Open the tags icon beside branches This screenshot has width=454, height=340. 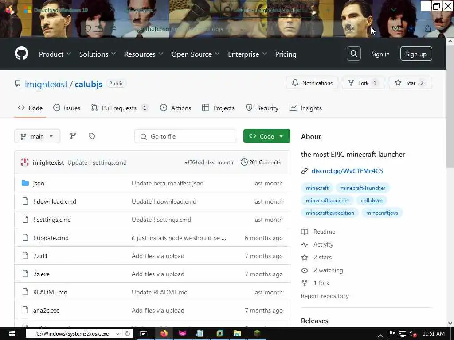pyautogui.click(x=92, y=136)
